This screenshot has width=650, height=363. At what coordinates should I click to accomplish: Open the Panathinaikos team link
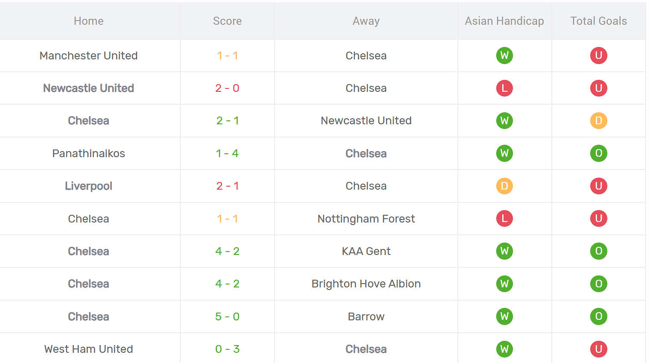pyautogui.click(x=88, y=153)
